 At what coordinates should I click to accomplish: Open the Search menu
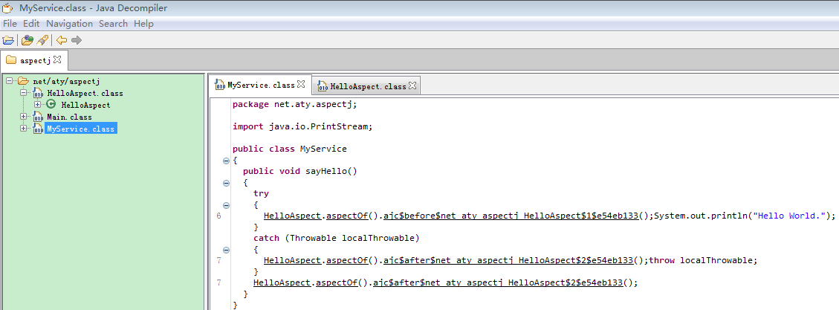pyautogui.click(x=114, y=24)
